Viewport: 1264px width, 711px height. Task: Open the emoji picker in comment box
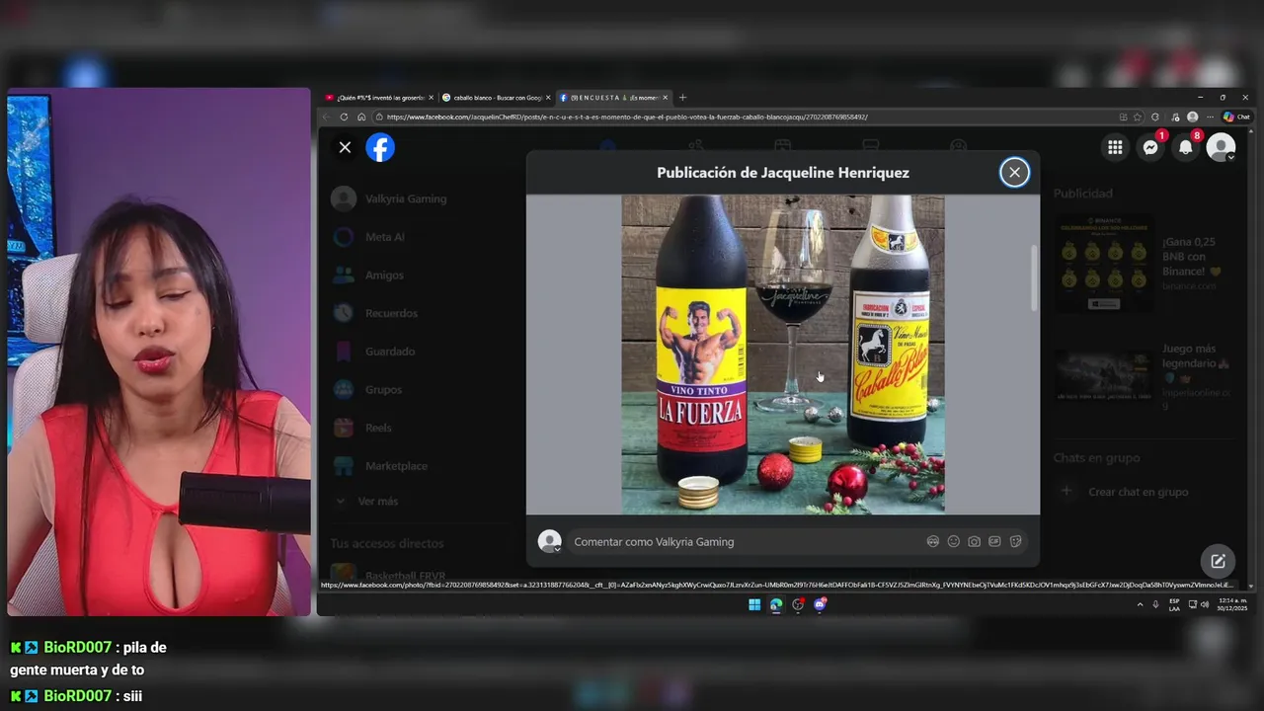pyautogui.click(x=954, y=541)
